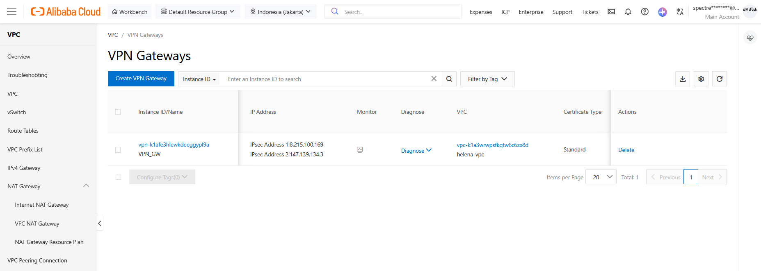Screen dimensions: 761x271
Task: Delete the VPN_GW gateway
Action: (626, 150)
